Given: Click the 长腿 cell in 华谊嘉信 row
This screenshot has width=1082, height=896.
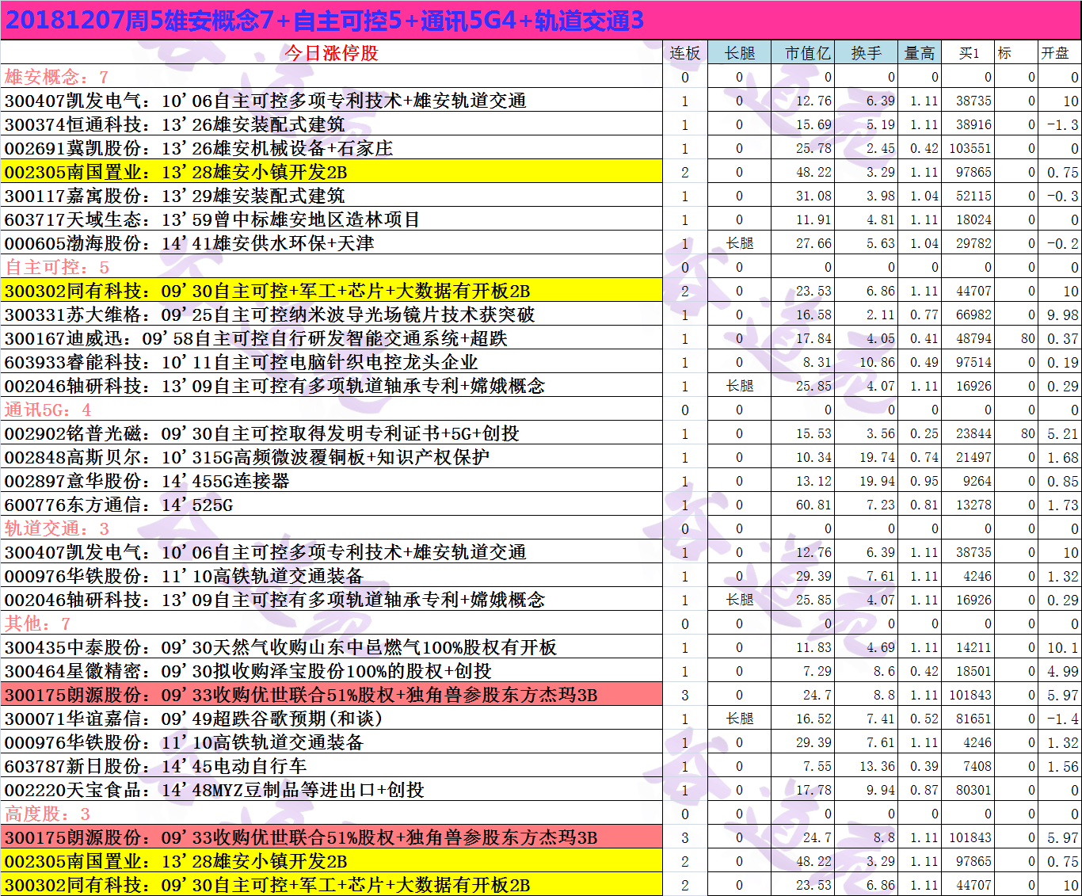Looking at the screenshot, I should coord(740,719).
